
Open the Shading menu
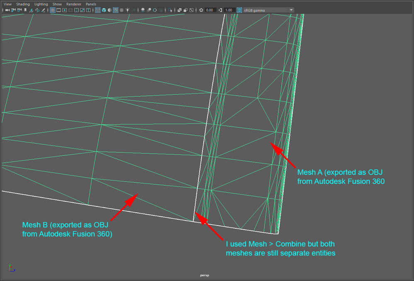pyautogui.click(x=23, y=4)
